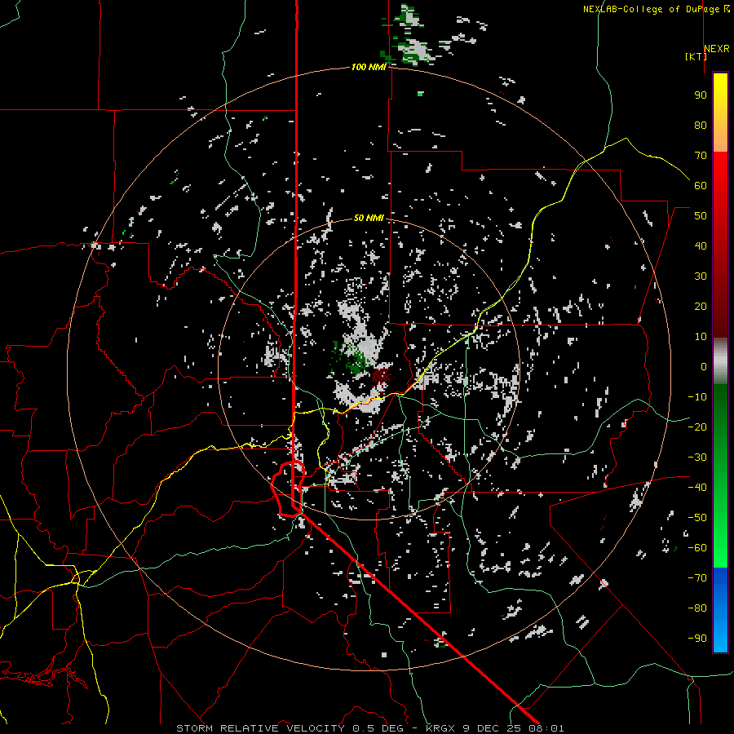Screen dimensions: 734x734
Task: Click the -50 value on the velocity scale
Action: pos(697,518)
